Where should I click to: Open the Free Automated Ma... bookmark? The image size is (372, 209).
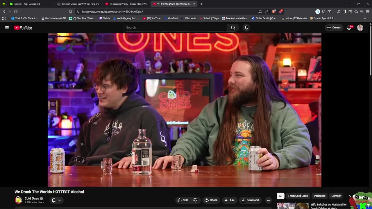pyautogui.click(x=235, y=18)
